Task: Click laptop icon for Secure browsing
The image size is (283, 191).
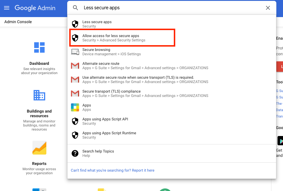Action: pos(75,52)
